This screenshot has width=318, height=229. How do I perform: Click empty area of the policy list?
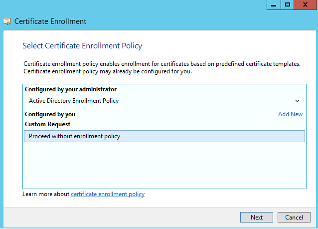point(164,166)
